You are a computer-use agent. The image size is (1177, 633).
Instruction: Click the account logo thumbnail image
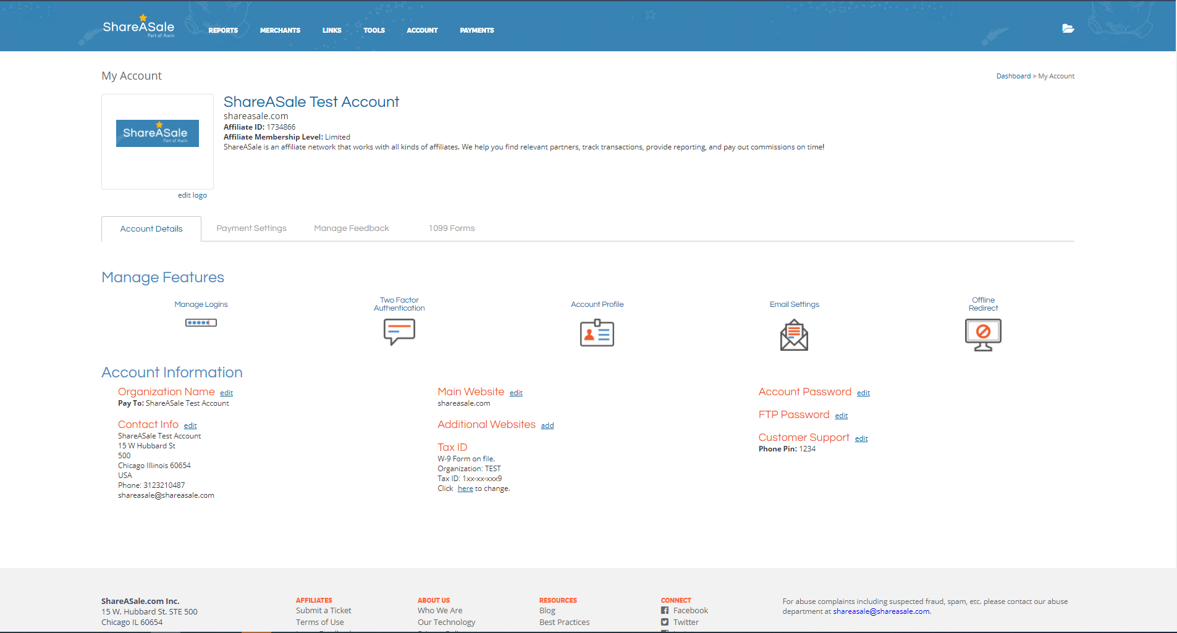(158, 133)
